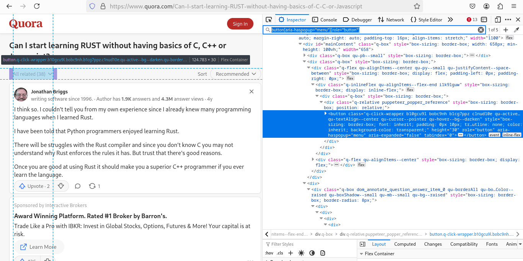Clear the HTML search field
This screenshot has width=523, height=261.
[481, 30]
